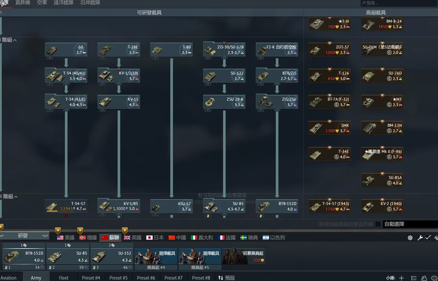Pick the SU-122 tank destroyer
The height and width of the screenshot is (281, 438).
coord(224,75)
